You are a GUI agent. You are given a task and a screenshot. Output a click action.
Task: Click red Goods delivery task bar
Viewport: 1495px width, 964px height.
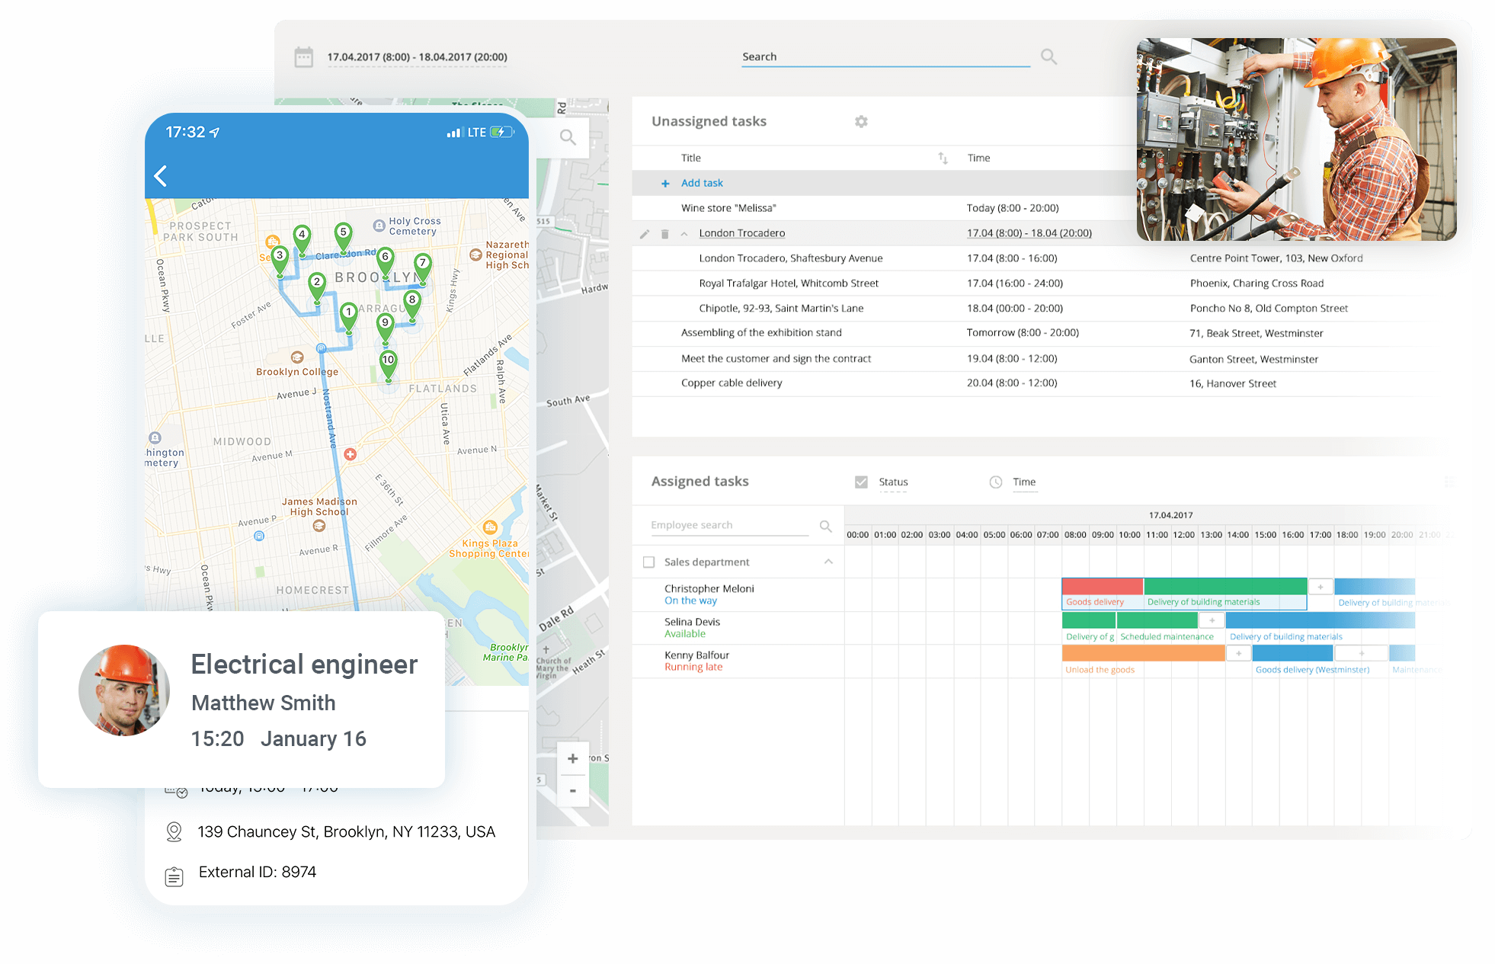point(1102,586)
